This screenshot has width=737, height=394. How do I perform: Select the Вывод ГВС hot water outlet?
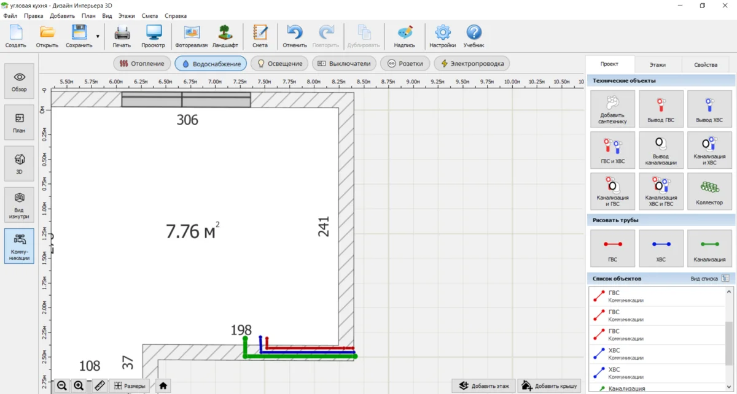pos(661,109)
